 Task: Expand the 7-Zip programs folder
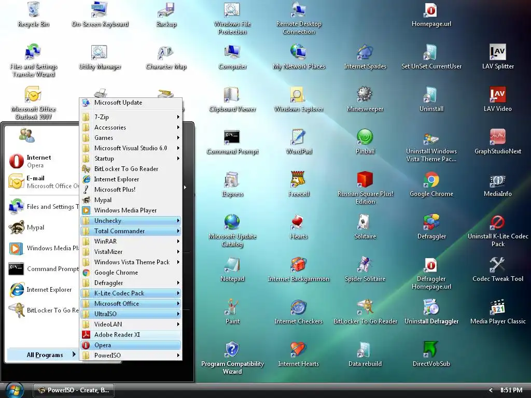(131, 117)
